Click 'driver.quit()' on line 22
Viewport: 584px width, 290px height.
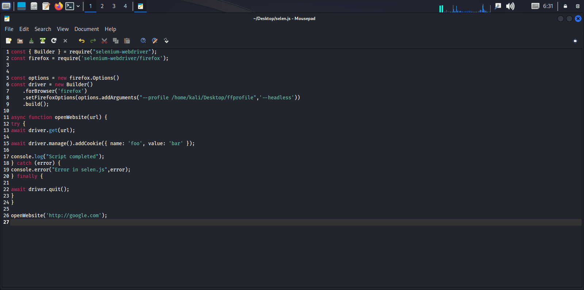click(47, 189)
